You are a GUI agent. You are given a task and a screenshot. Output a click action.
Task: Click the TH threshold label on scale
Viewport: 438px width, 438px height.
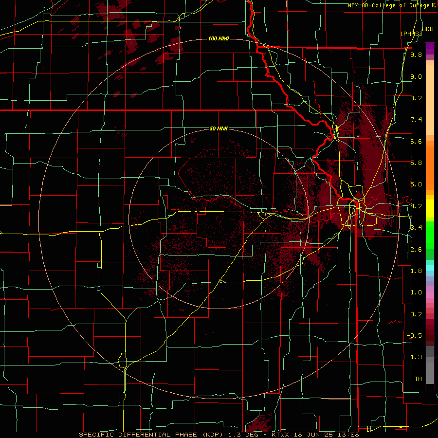[418, 379]
